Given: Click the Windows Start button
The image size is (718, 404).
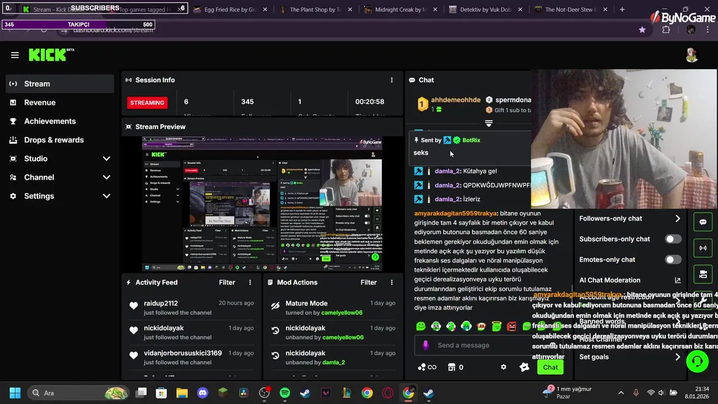Looking at the screenshot, I should tap(15, 393).
